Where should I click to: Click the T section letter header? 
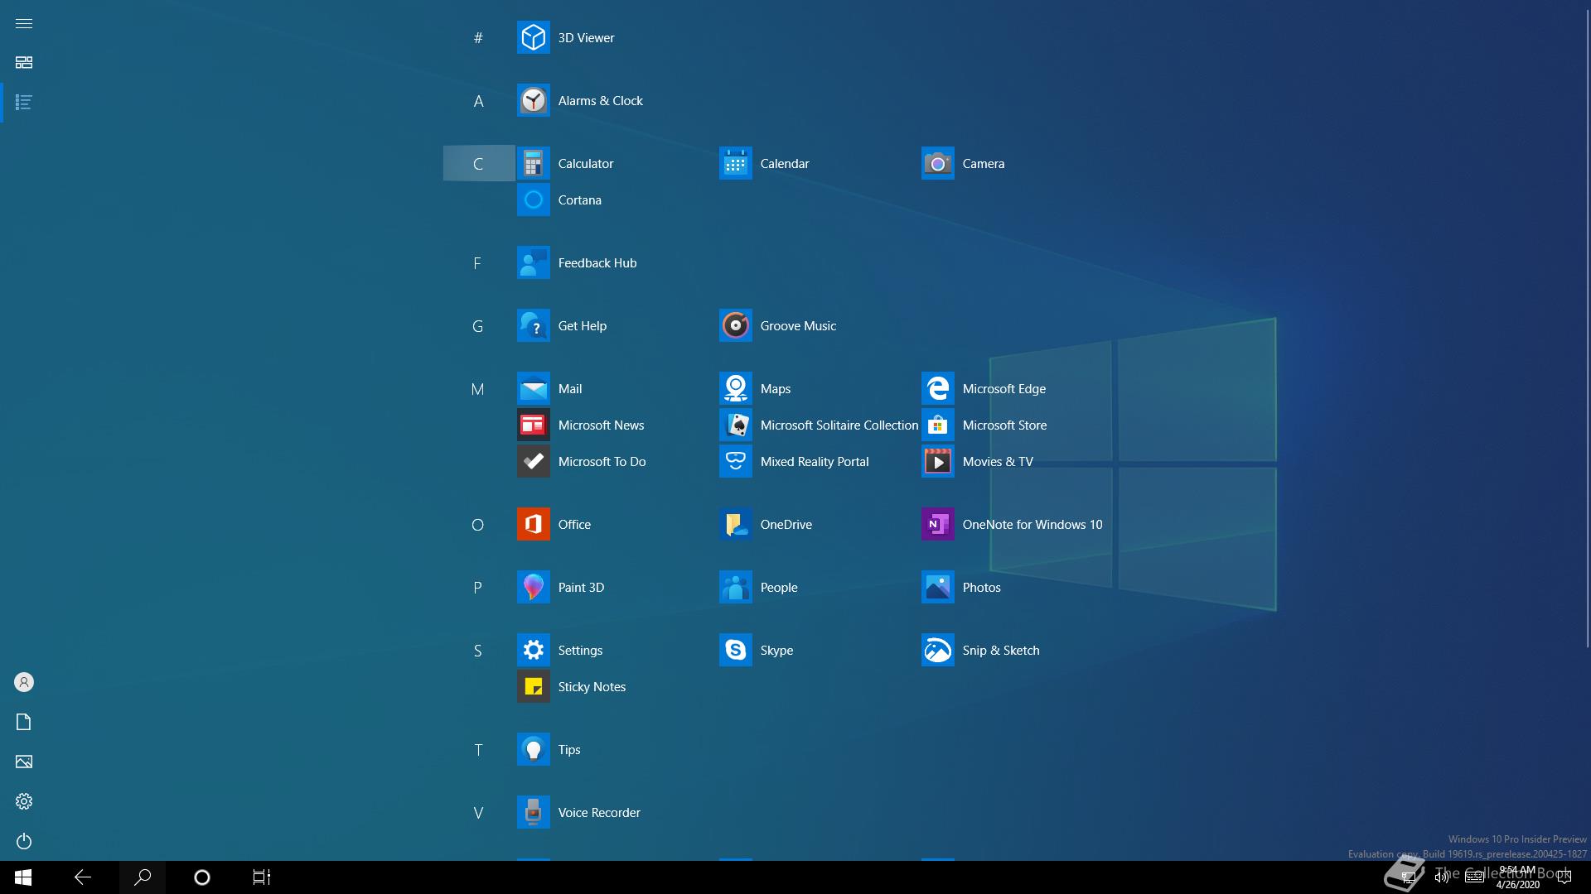[478, 749]
